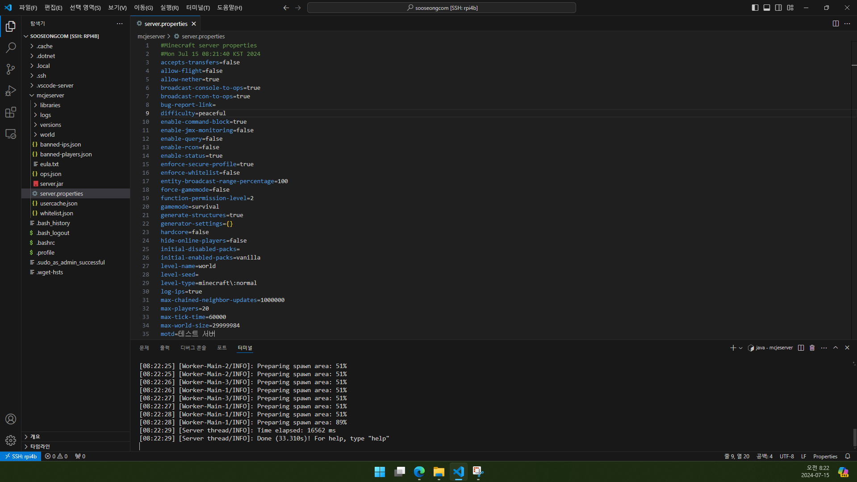Click the UTF-8 encoding indicator
The height and width of the screenshot is (482, 857).
787,457
